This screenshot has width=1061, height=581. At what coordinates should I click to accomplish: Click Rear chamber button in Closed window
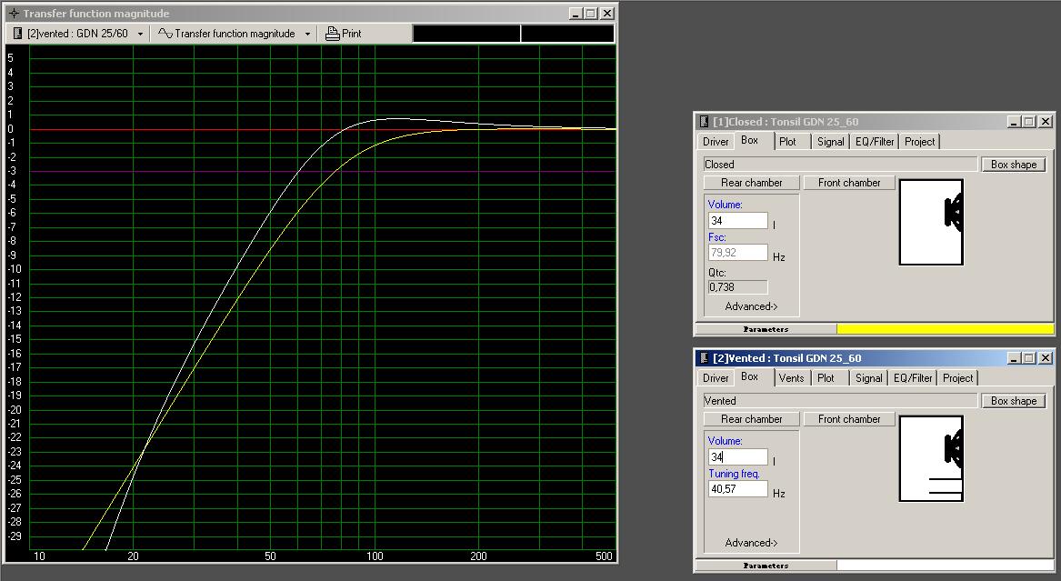pos(751,183)
